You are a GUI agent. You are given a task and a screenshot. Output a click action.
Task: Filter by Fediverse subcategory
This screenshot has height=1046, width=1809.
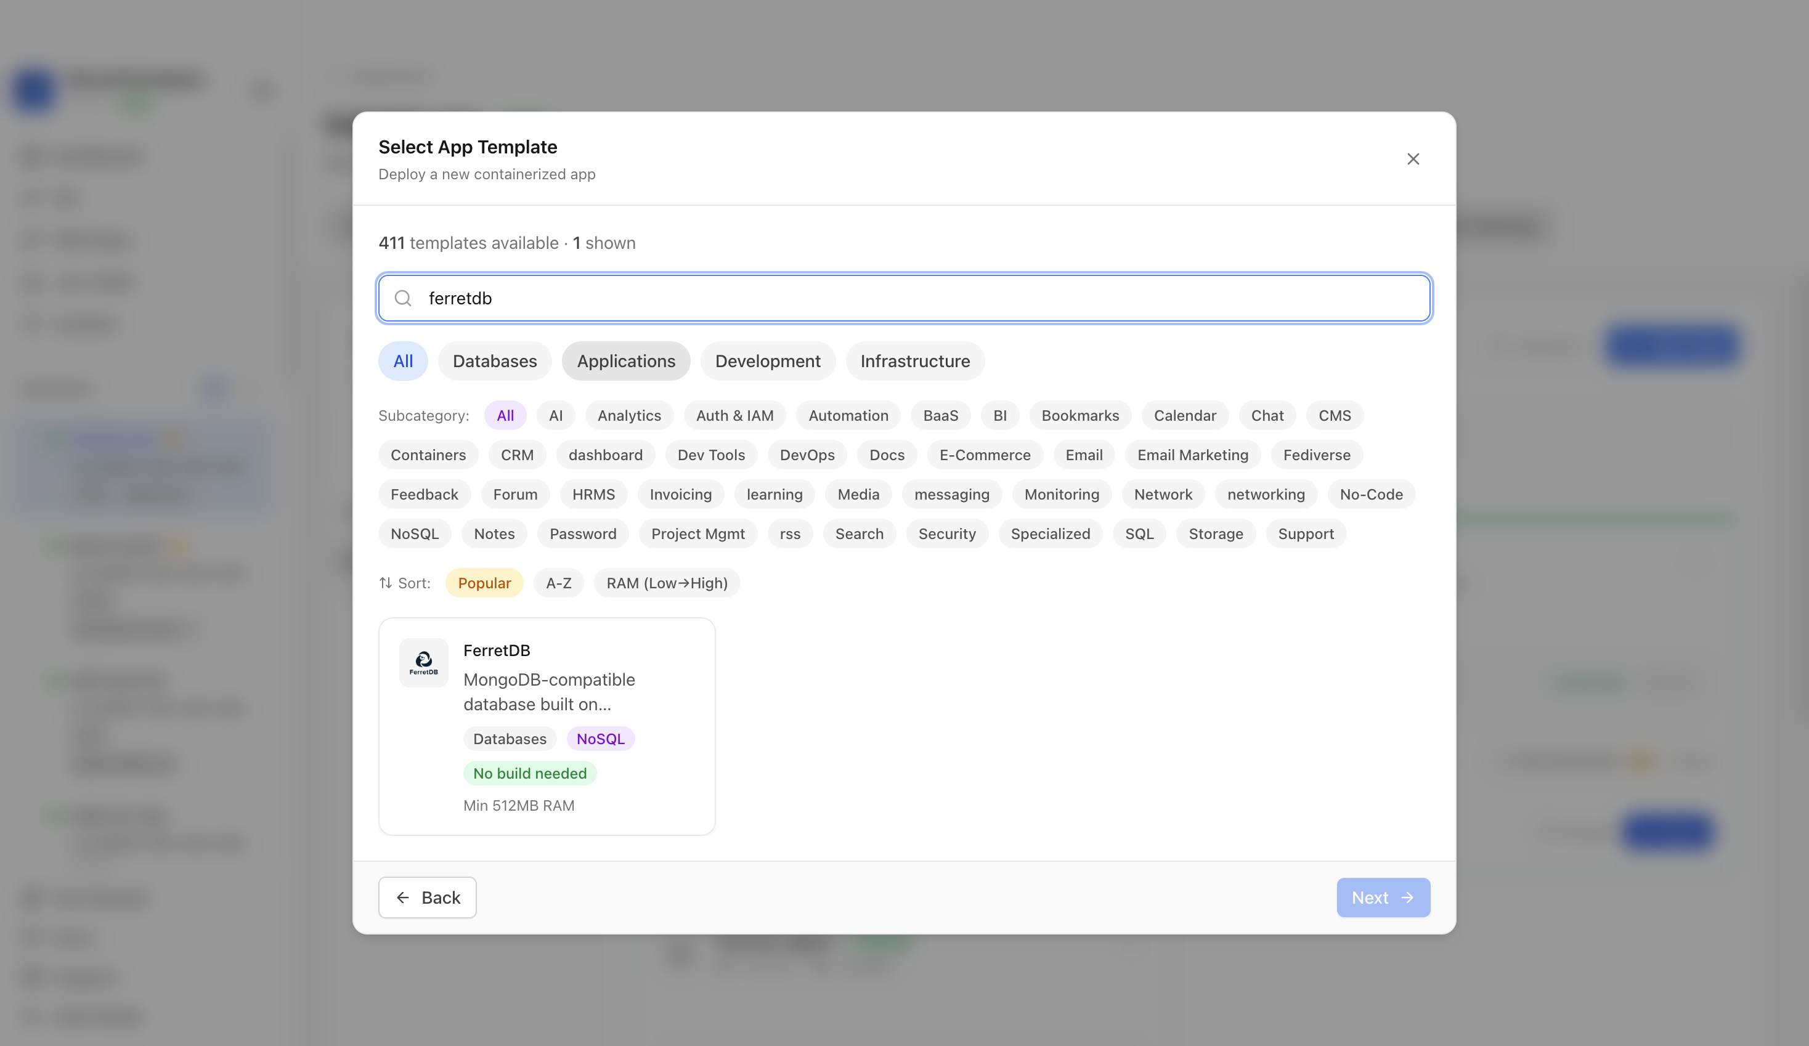pyautogui.click(x=1317, y=455)
